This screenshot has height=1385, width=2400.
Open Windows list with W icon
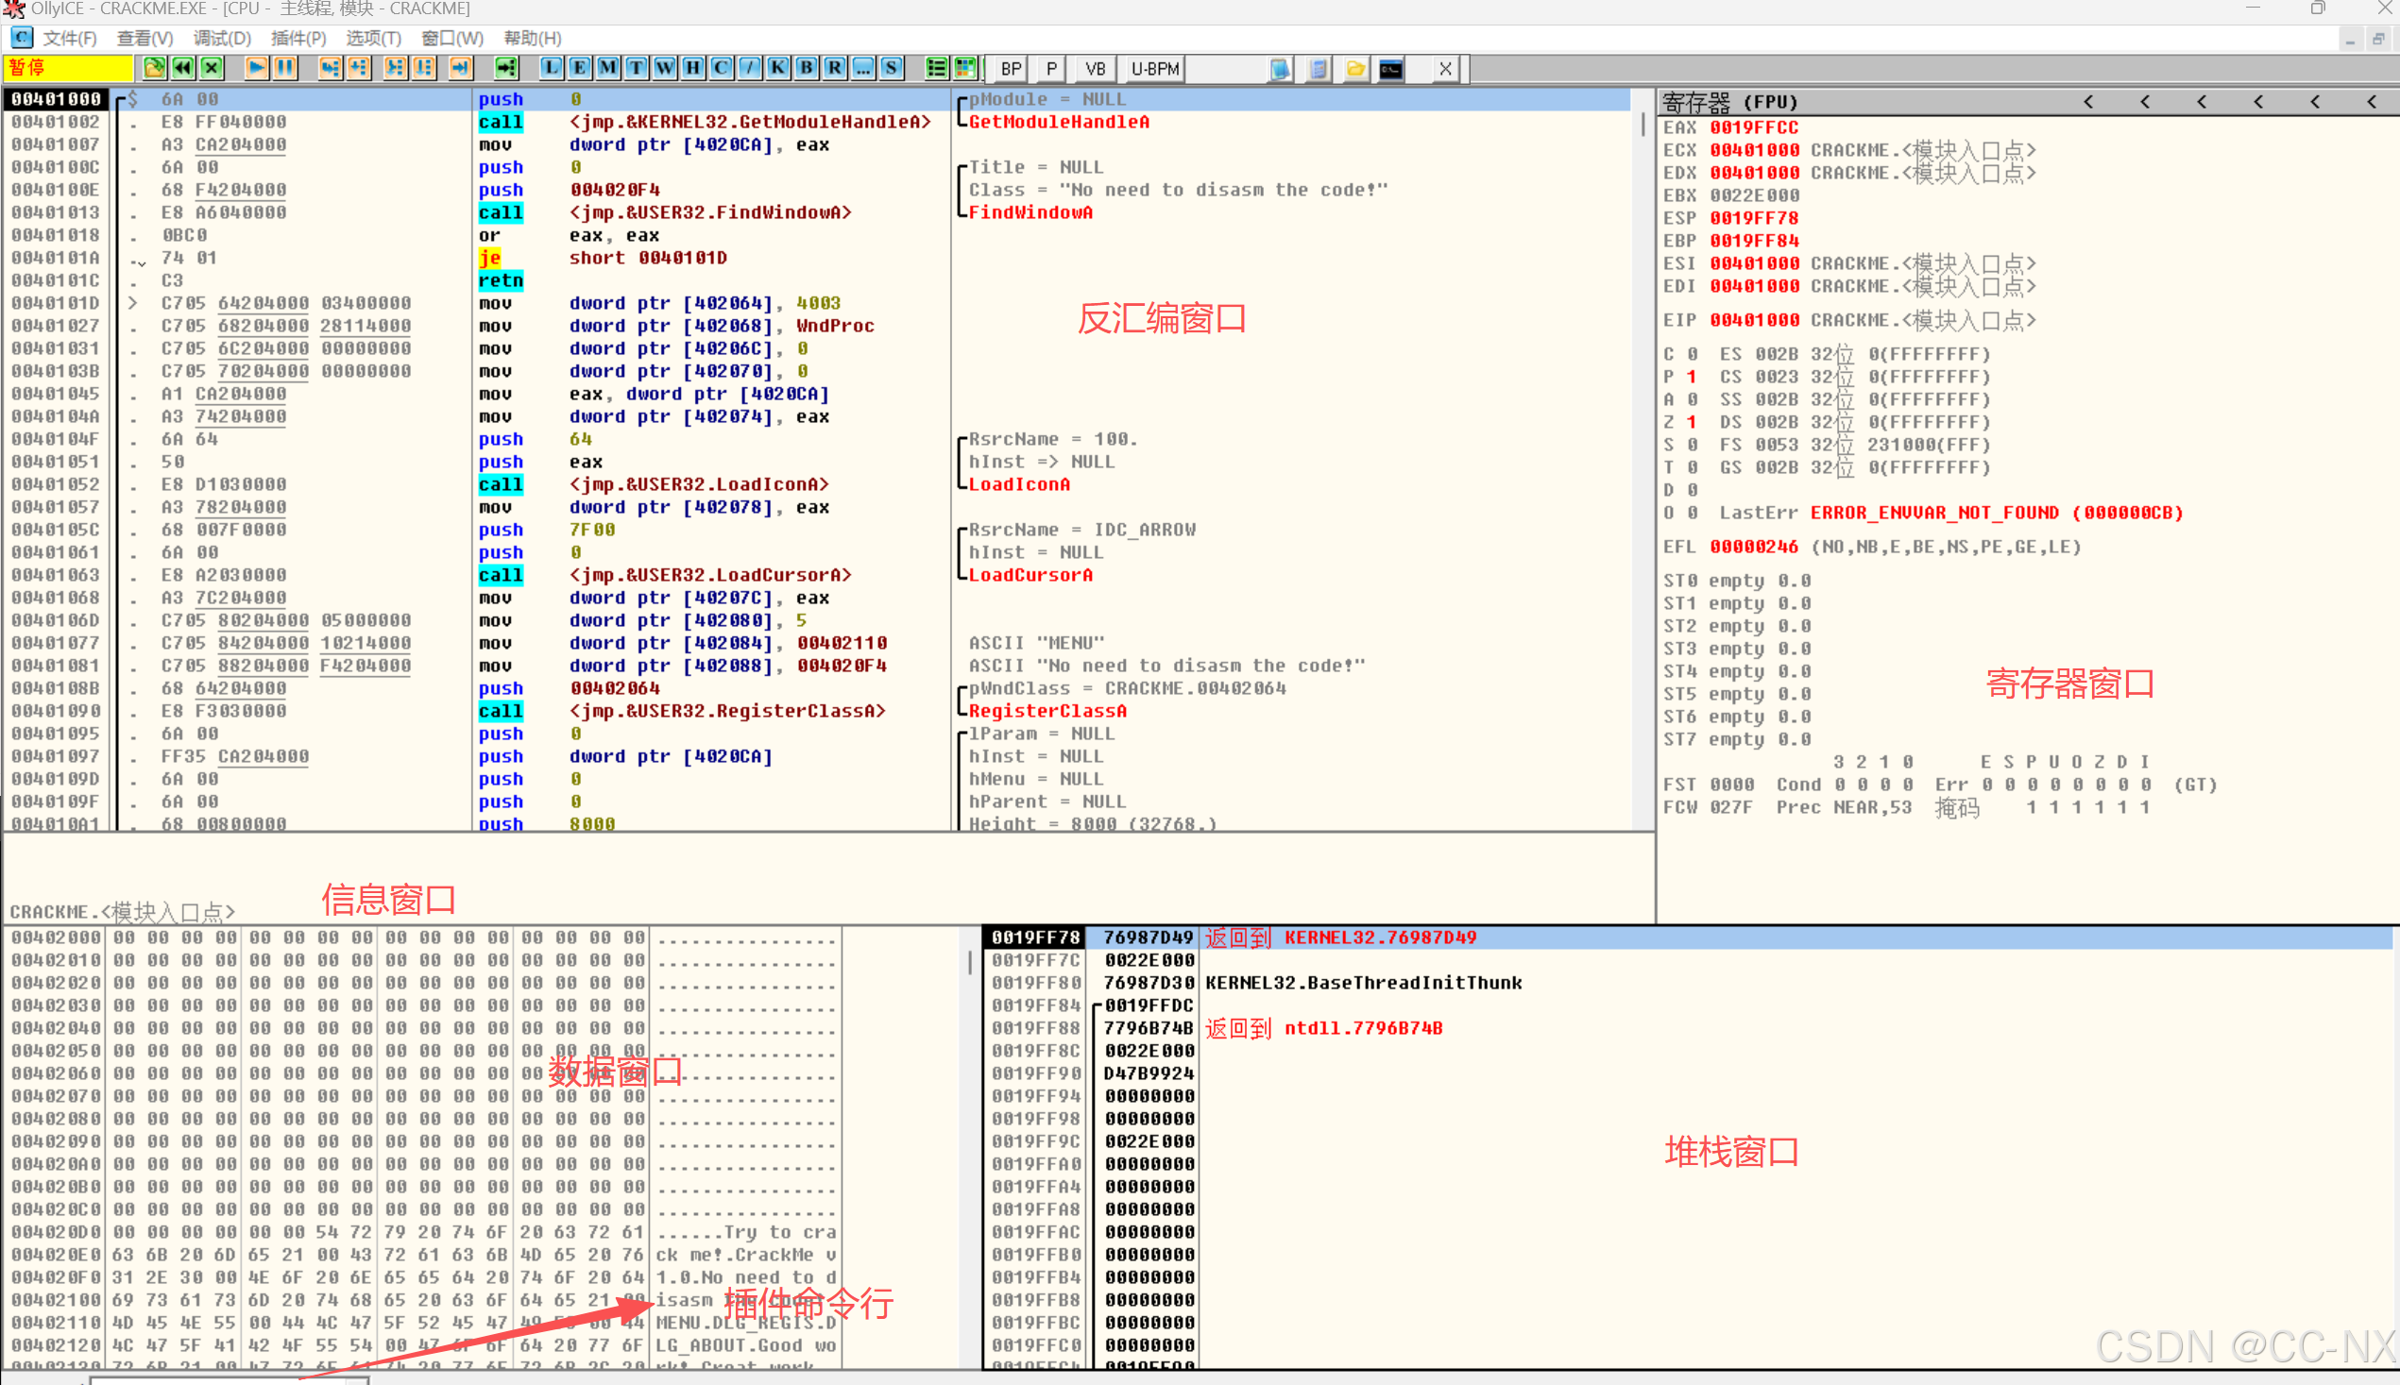(x=665, y=69)
